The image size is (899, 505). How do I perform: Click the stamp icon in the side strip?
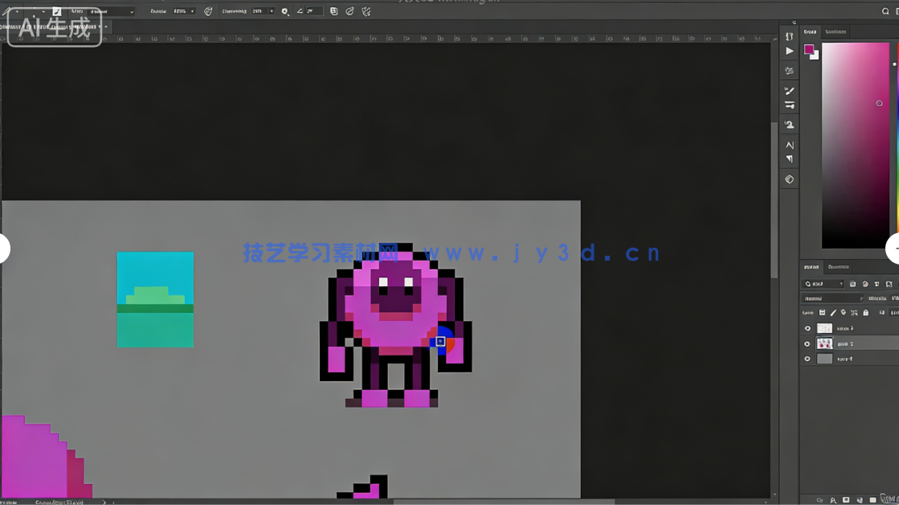tap(789, 125)
